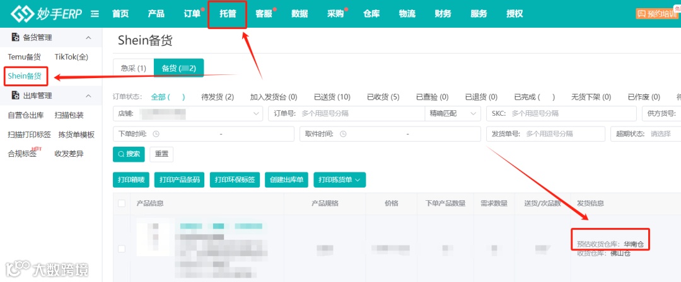Open the 数据 menu
The height and width of the screenshot is (282, 681).
click(300, 14)
